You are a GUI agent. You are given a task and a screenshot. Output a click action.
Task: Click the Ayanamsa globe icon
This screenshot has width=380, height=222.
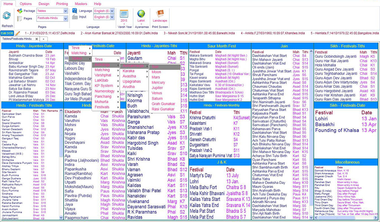(x=141, y=14)
